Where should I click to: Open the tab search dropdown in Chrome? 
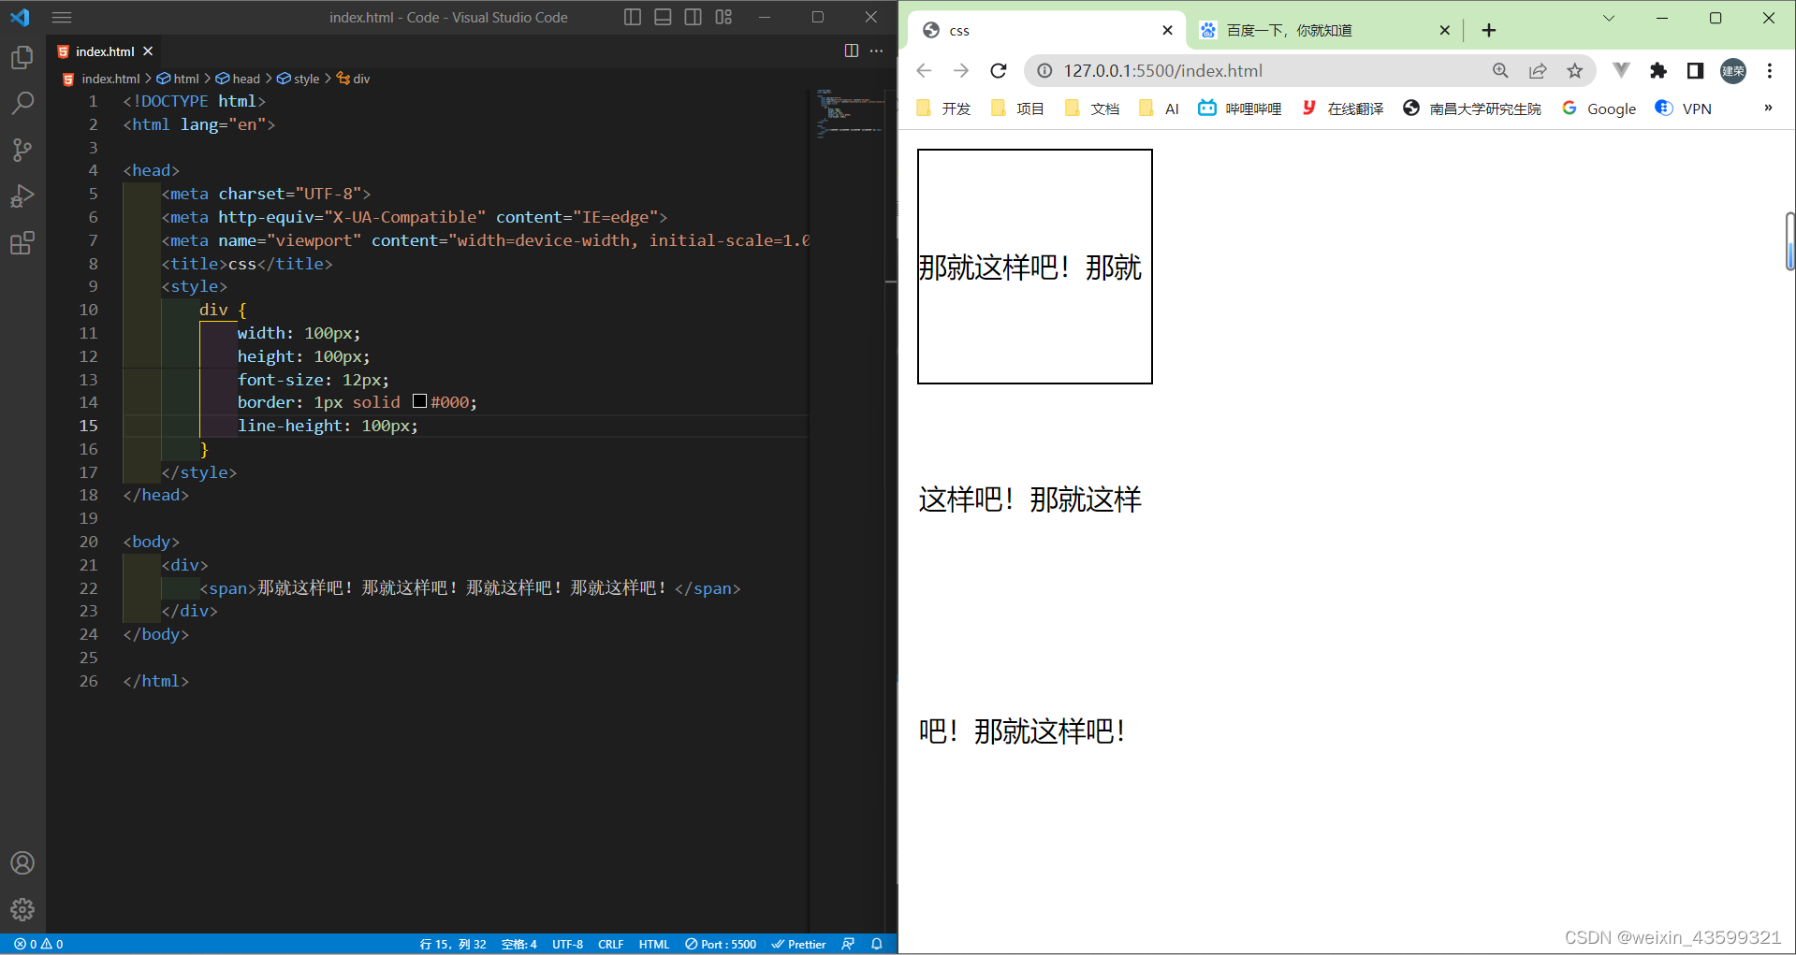1609,18
